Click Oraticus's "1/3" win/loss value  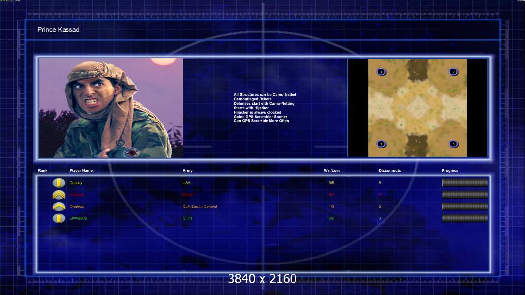[331, 206]
